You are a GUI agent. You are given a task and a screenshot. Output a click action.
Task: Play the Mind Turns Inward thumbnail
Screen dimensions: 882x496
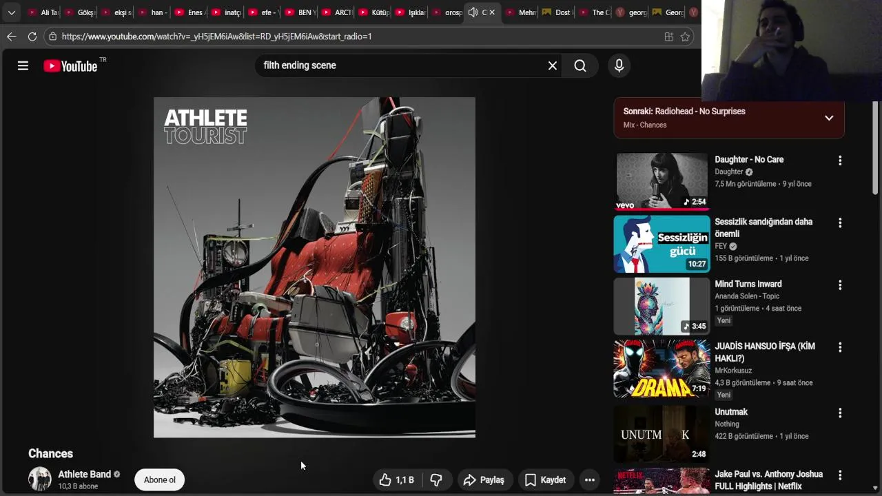pos(661,306)
